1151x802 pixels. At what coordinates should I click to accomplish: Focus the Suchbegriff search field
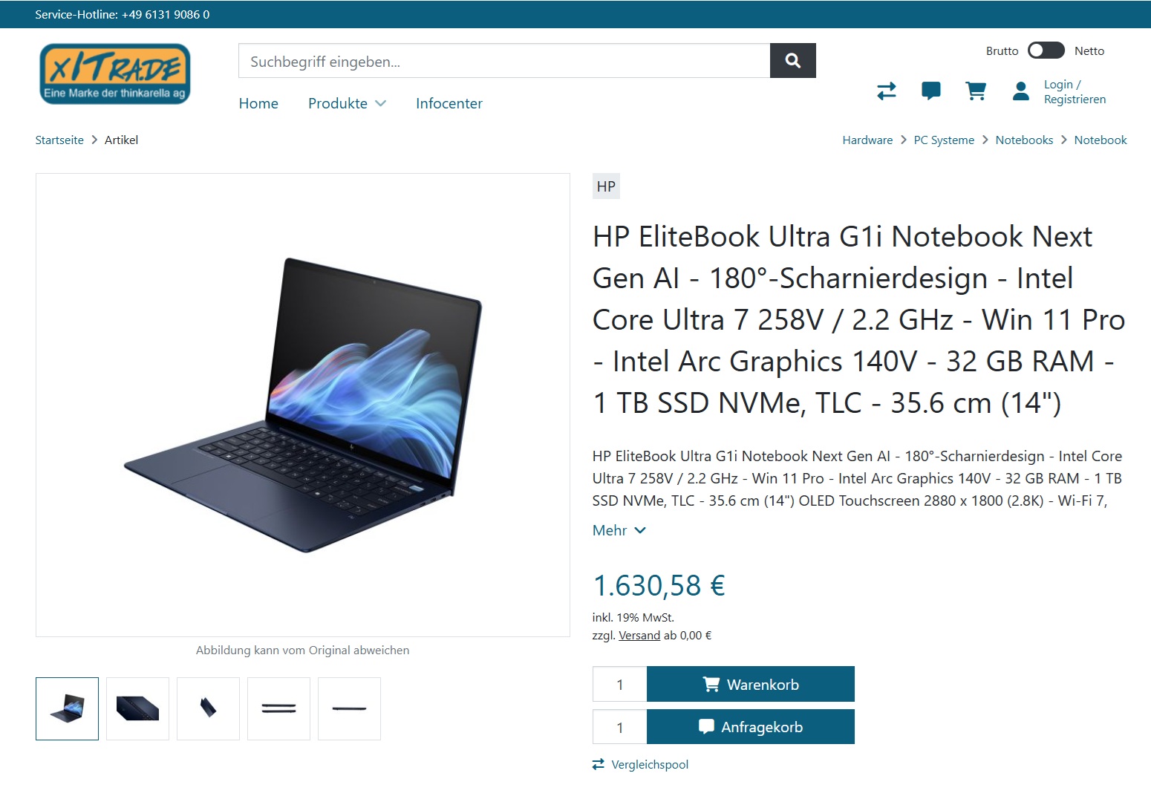coord(504,61)
